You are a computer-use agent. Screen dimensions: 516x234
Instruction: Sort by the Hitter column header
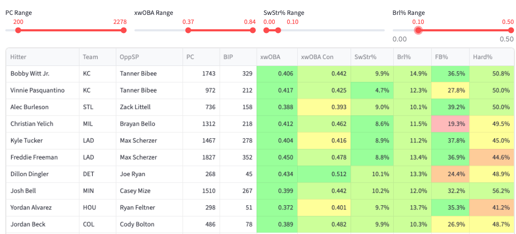(43, 57)
